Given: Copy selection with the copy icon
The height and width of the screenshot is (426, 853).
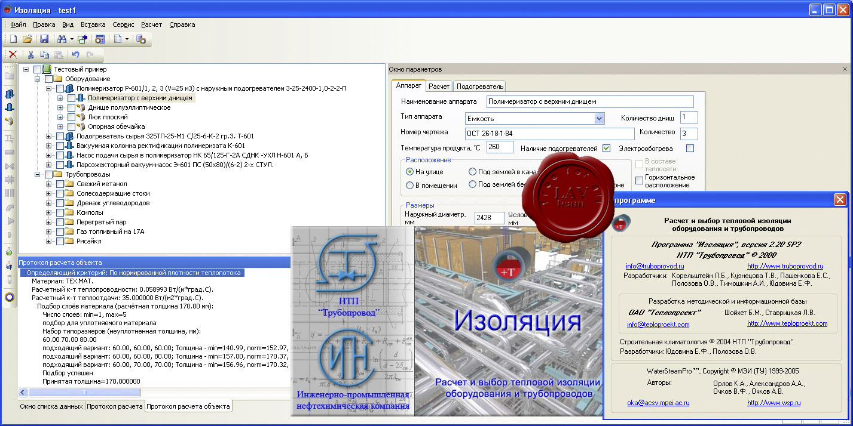Looking at the screenshot, I should (x=45, y=54).
